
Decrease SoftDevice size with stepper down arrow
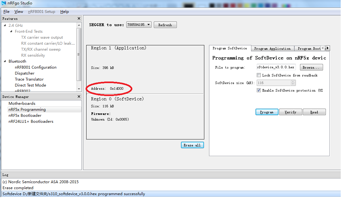click(x=293, y=84)
